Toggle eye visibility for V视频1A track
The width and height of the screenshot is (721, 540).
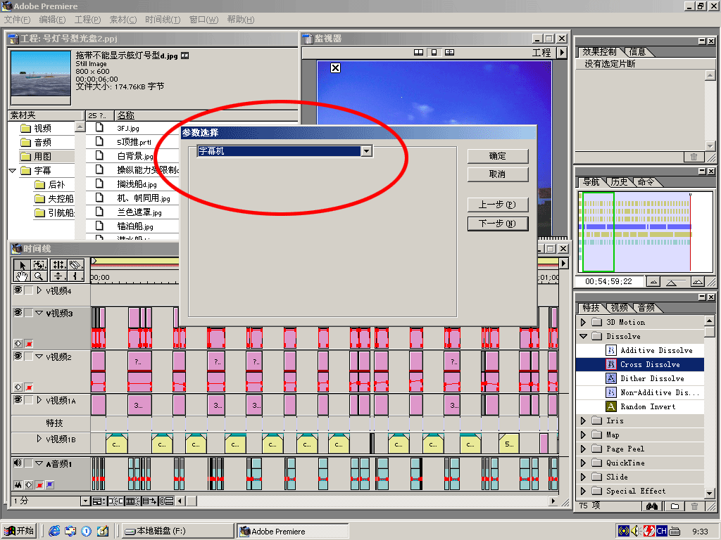tap(18, 399)
